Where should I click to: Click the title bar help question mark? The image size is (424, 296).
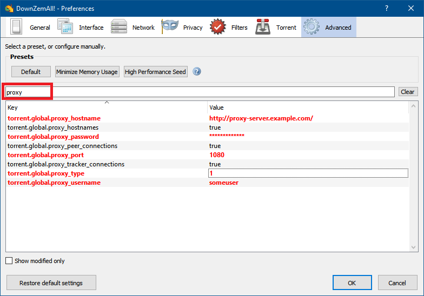point(387,9)
